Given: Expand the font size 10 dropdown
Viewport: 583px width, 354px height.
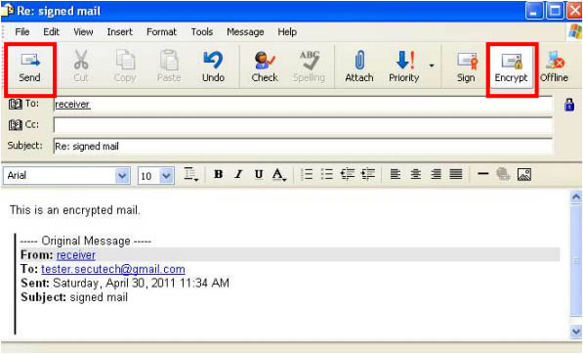Looking at the screenshot, I should (167, 175).
